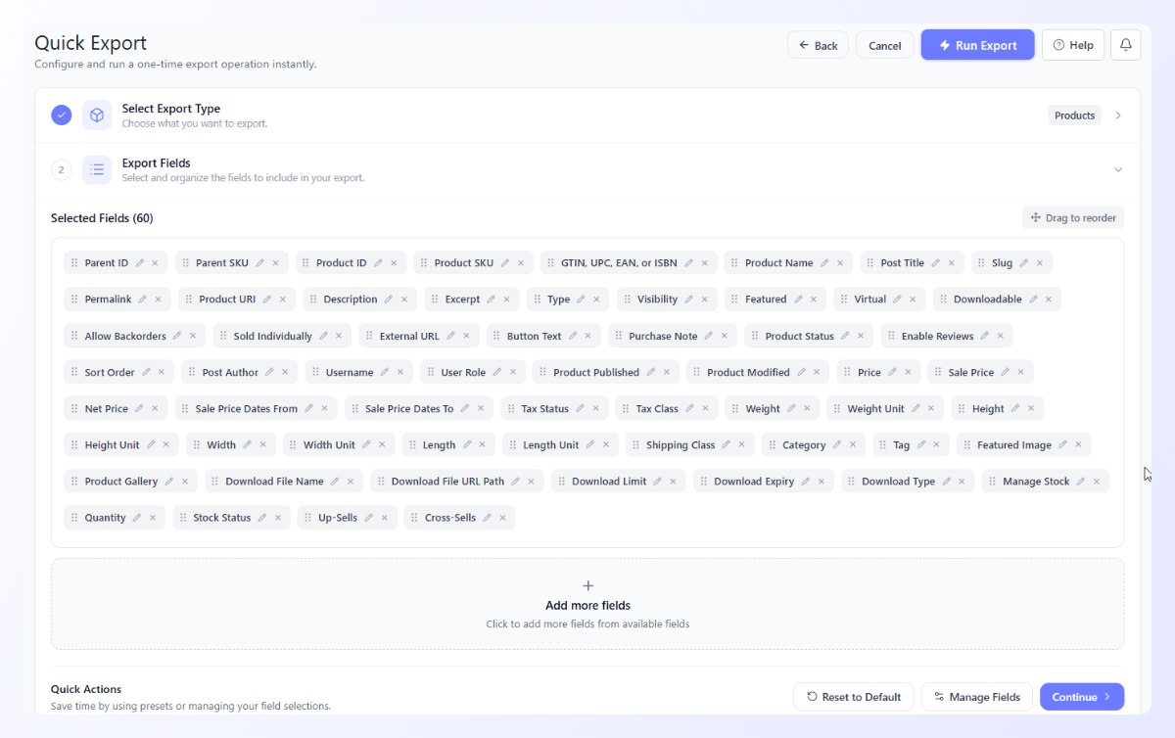Edit the Shipping Class field

point(727,444)
